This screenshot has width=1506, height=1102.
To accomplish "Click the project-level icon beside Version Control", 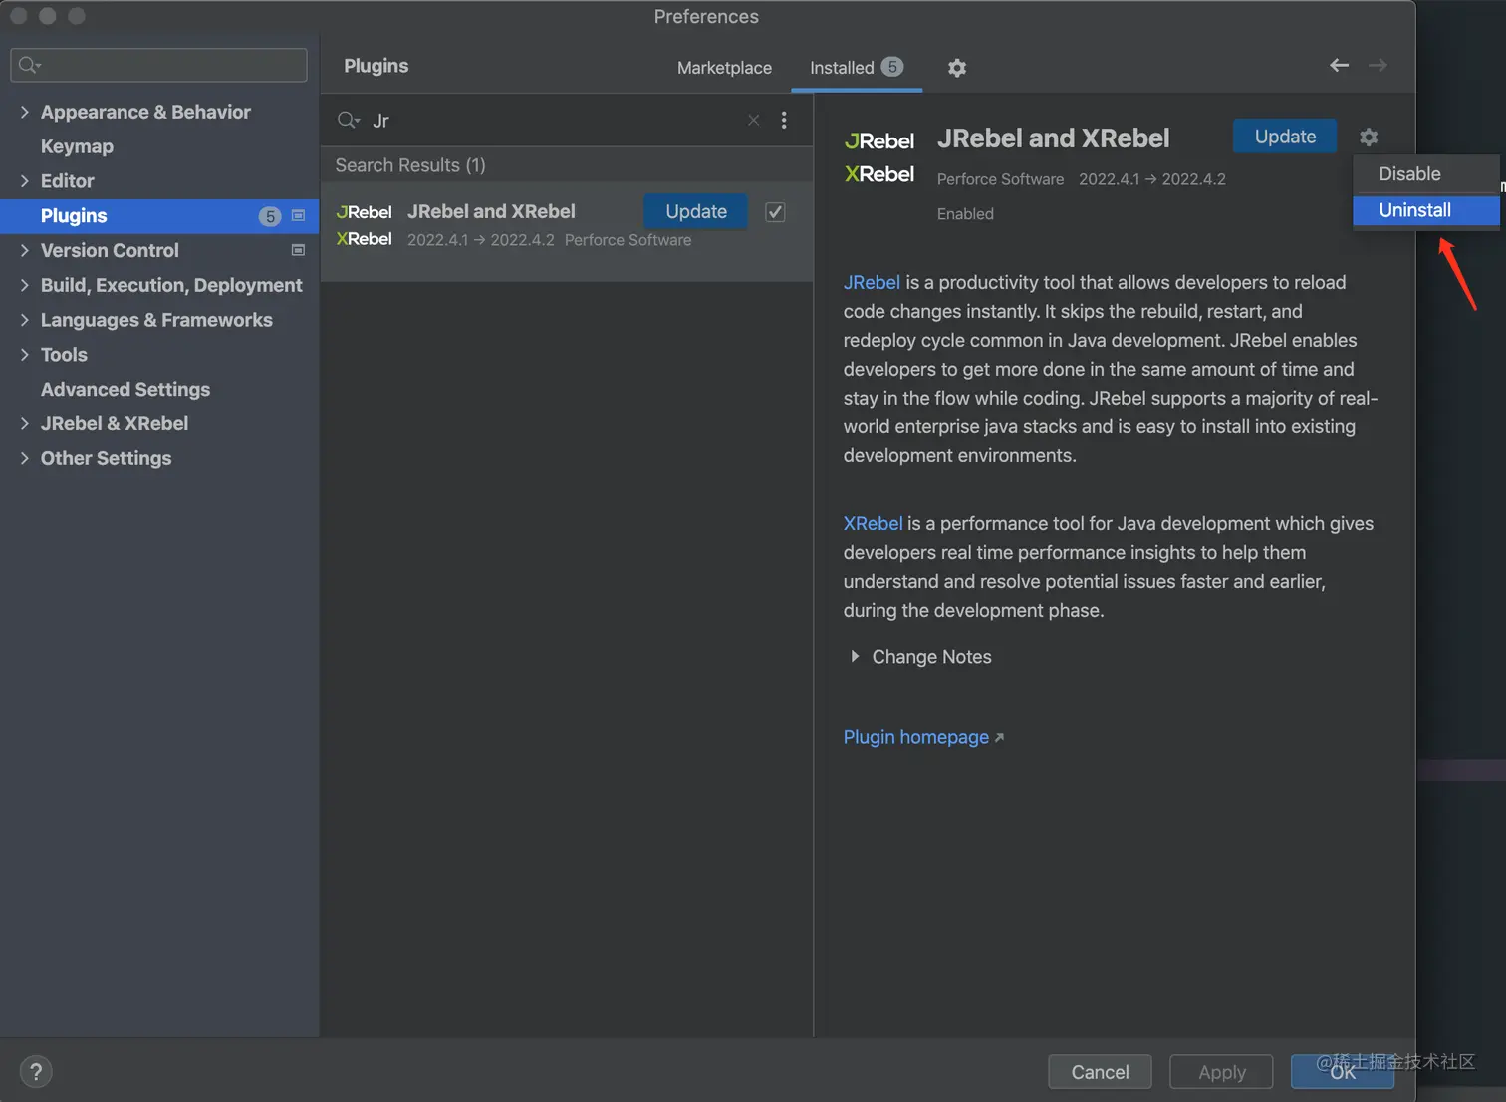I will coord(298,251).
